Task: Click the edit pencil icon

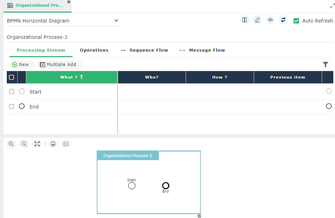Action: click(257, 20)
